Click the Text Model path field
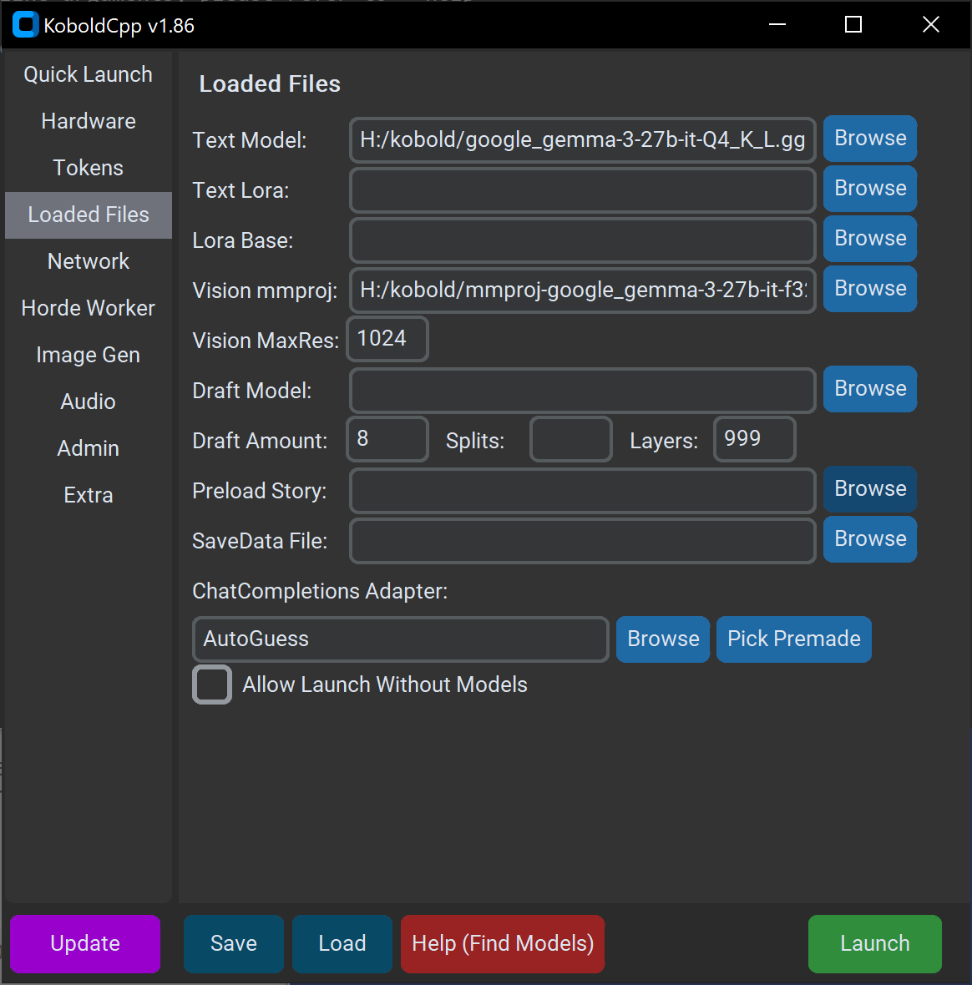This screenshot has height=985, width=972. (x=582, y=139)
